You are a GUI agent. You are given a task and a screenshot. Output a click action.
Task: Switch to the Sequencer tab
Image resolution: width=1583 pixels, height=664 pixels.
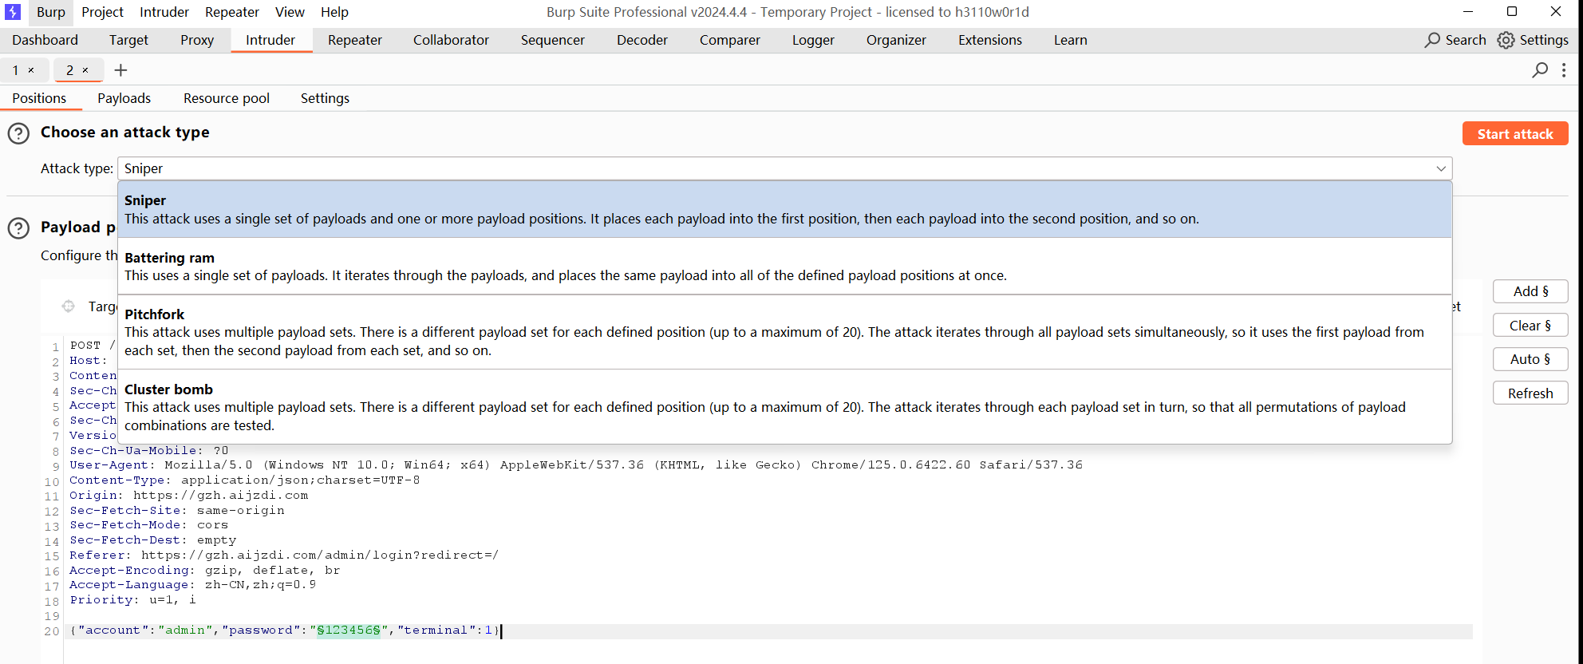(553, 40)
